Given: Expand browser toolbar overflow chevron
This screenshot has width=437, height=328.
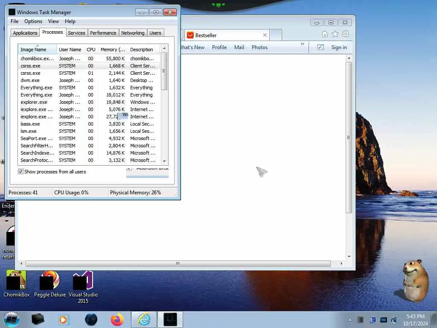Looking at the screenshot, I should click(x=303, y=44).
